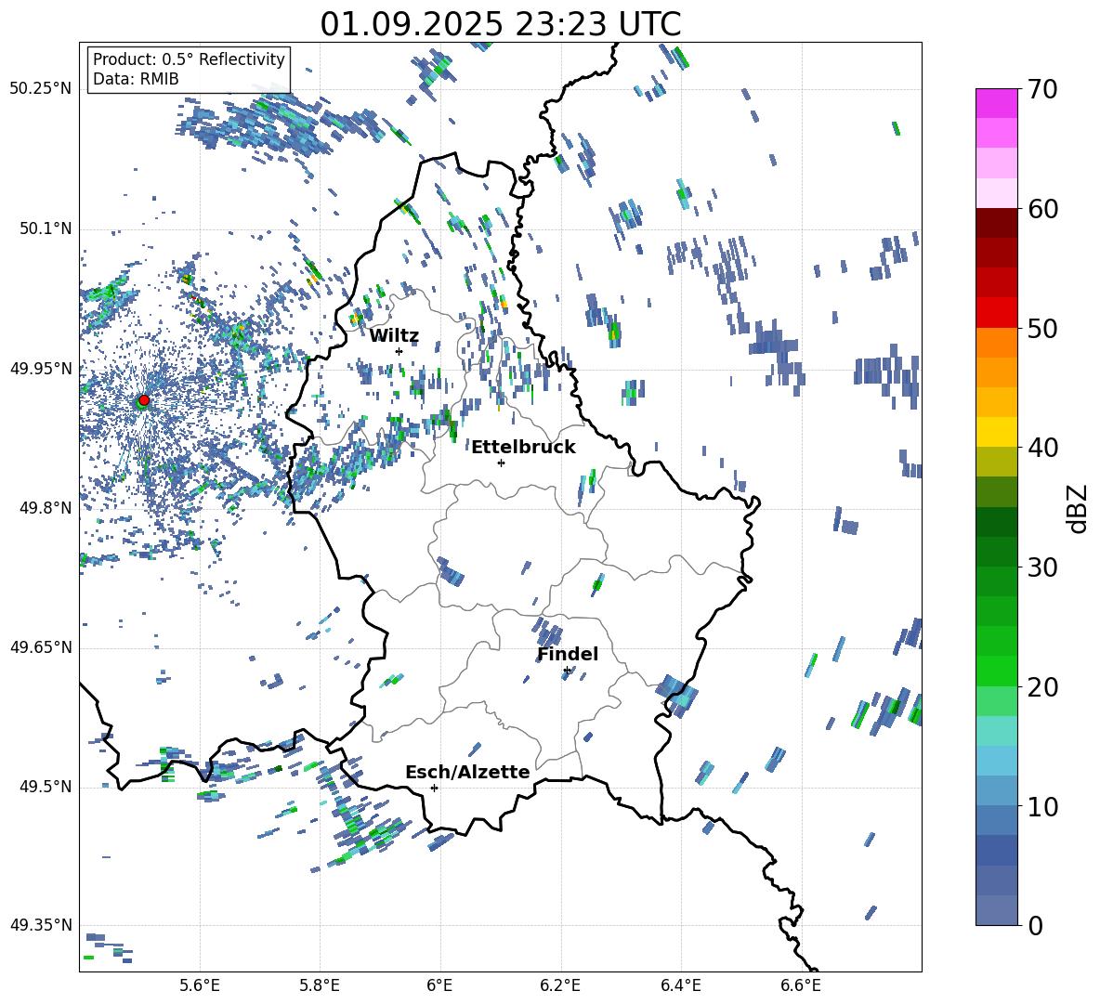Viewport: 1100px width, 1004px height.
Task: Click the 10 colorbar tick label
Action: point(1042,806)
